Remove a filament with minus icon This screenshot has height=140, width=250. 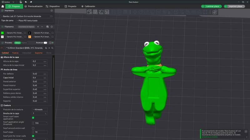(x=42, y=27)
